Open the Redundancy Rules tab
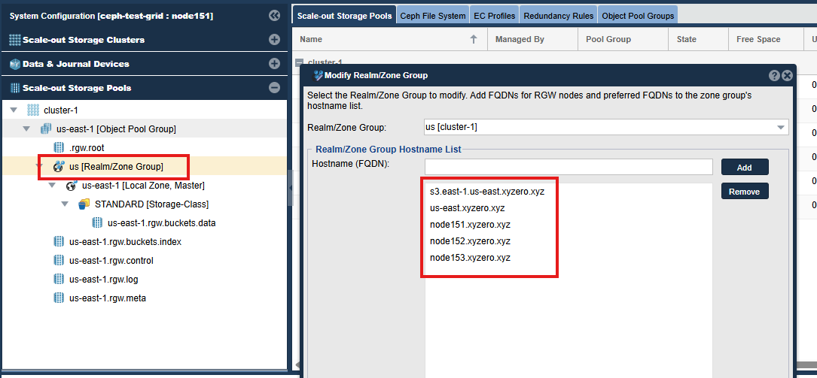This screenshot has width=817, height=378. (x=559, y=16)
